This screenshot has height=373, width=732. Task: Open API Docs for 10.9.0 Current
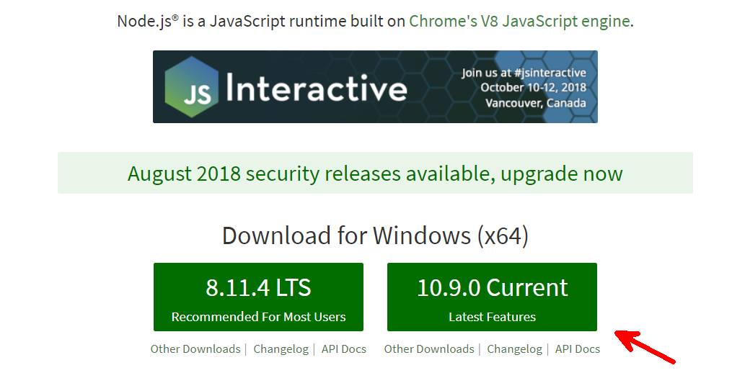pyautogui.click(x=578, y=349)
